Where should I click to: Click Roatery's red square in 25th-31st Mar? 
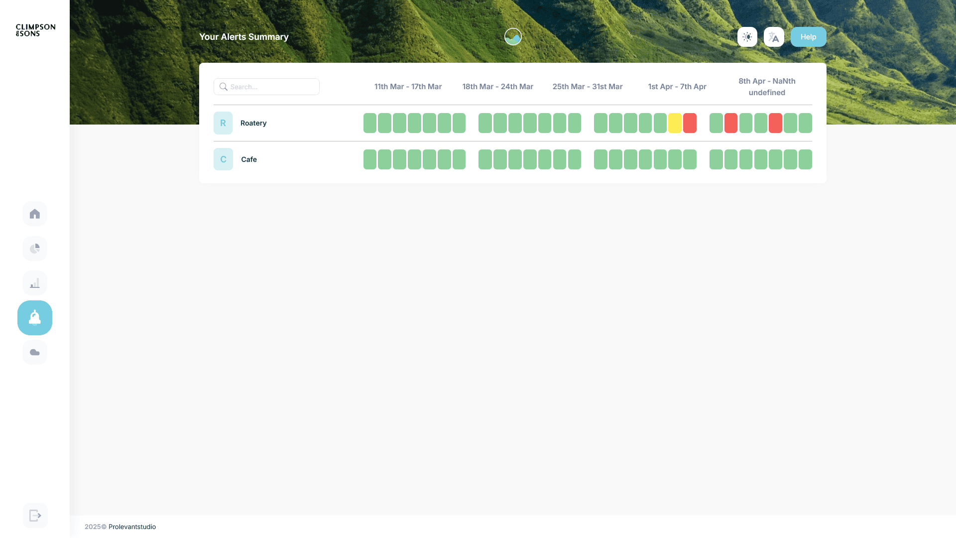pos(690,123)
